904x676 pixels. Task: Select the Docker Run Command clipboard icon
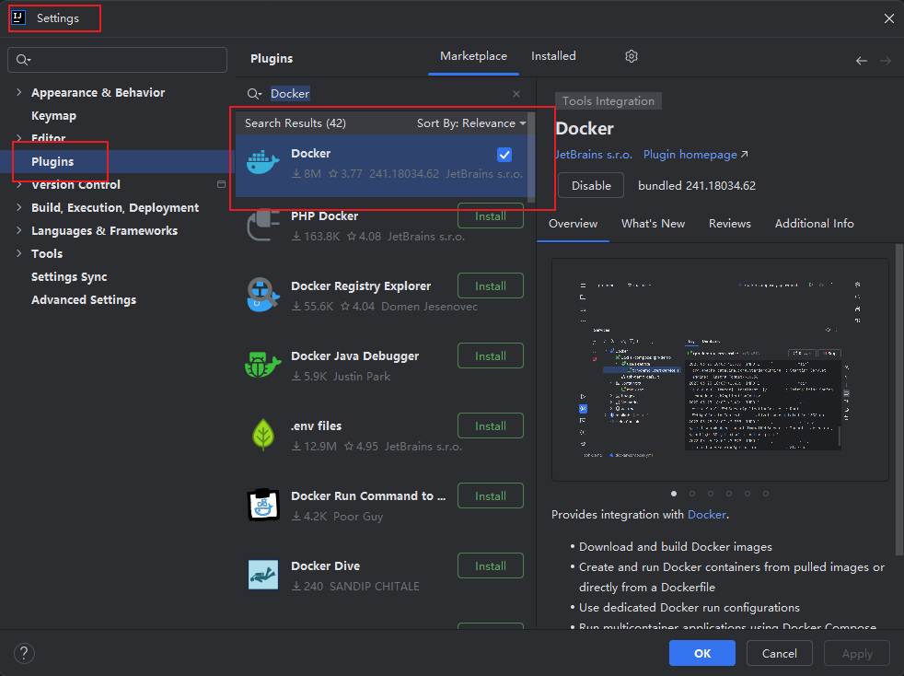coord(263,505)
